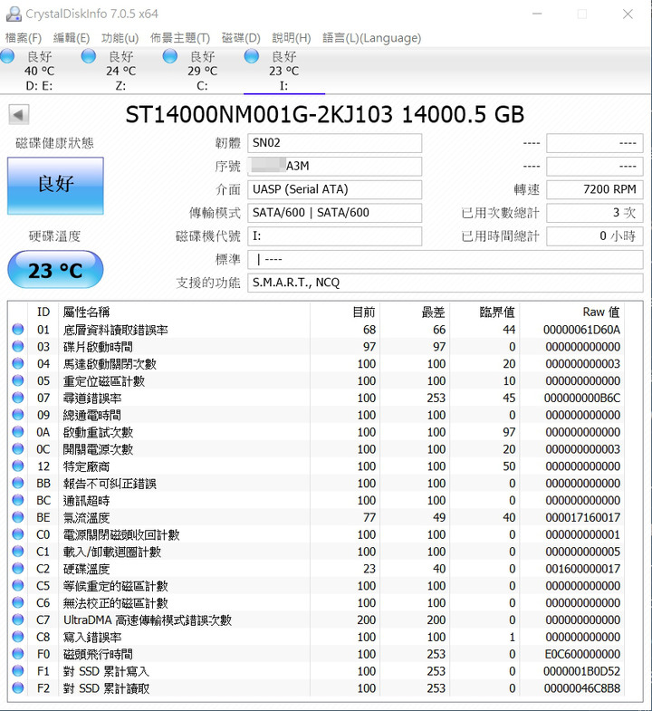The image size is (652, 711).
Task: Click the SATA/600 | SATA/600 transfer mode field
Action: [x=335, y=213]
